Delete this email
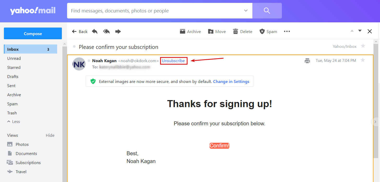Image resolution: width=380 pixels, height=182 pixels. (x=242, y=31)
